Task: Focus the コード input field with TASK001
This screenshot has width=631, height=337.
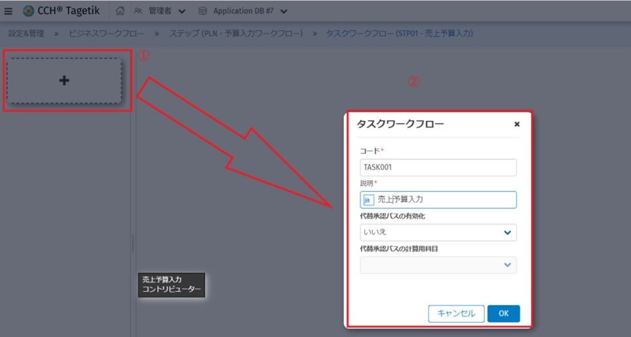Action: point(438,167)
